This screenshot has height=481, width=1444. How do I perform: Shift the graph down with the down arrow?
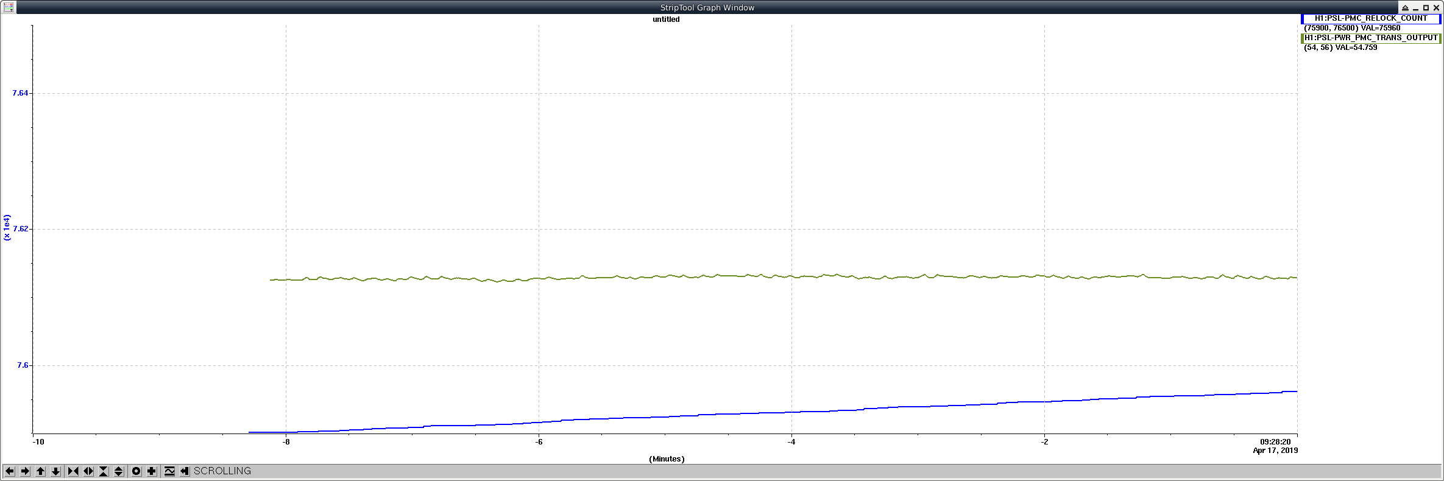[55, 471]
